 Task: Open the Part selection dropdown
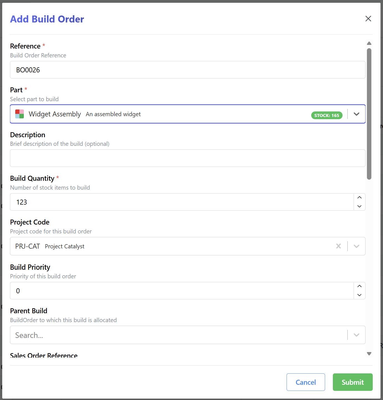coord(357,114)
